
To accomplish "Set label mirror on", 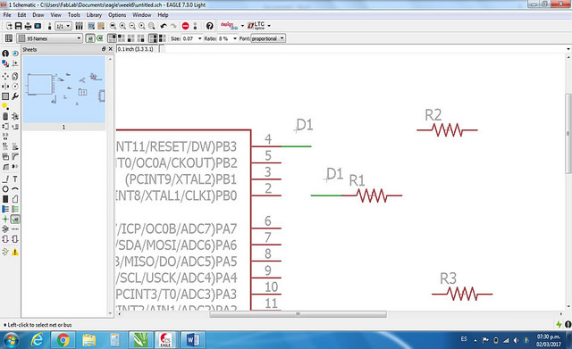I will (163, 38).
